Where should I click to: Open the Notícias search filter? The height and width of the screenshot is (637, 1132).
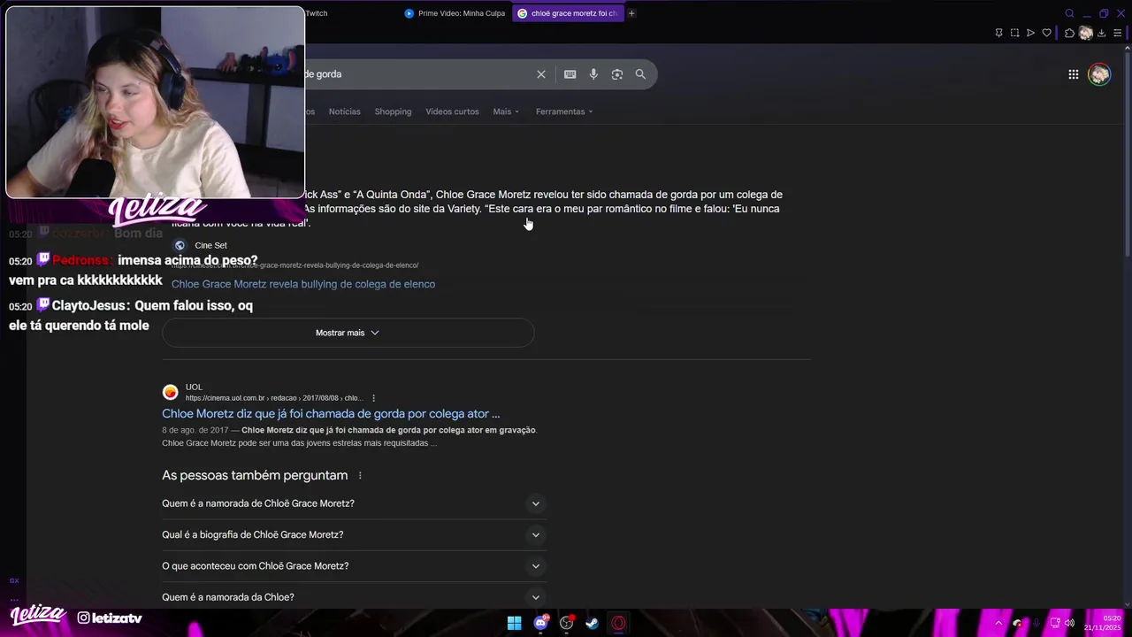coord(344,111)
